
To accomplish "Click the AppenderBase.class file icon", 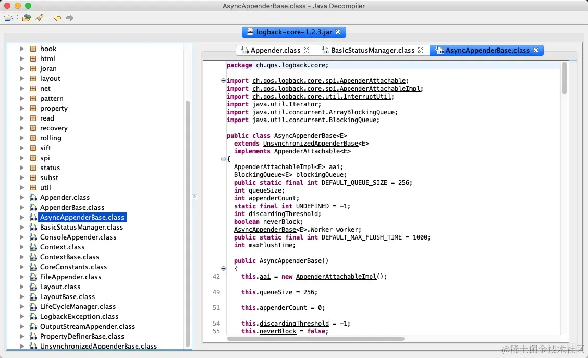I will (33, 208).
